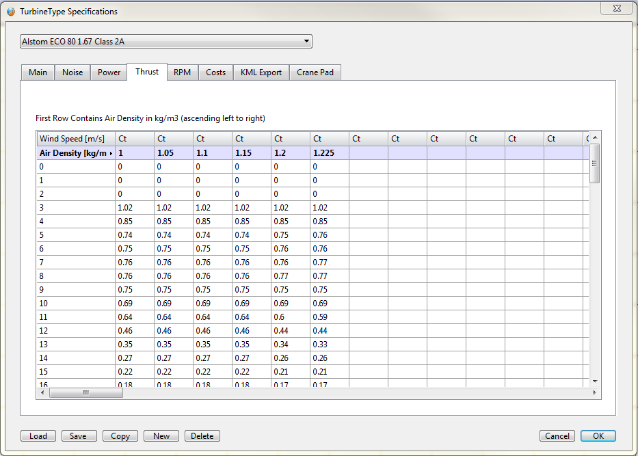The height and width of the screenshot is (456, 638).
Task: Click the horizontal scrollbar right arrow
Action: [x=594, y=393]
